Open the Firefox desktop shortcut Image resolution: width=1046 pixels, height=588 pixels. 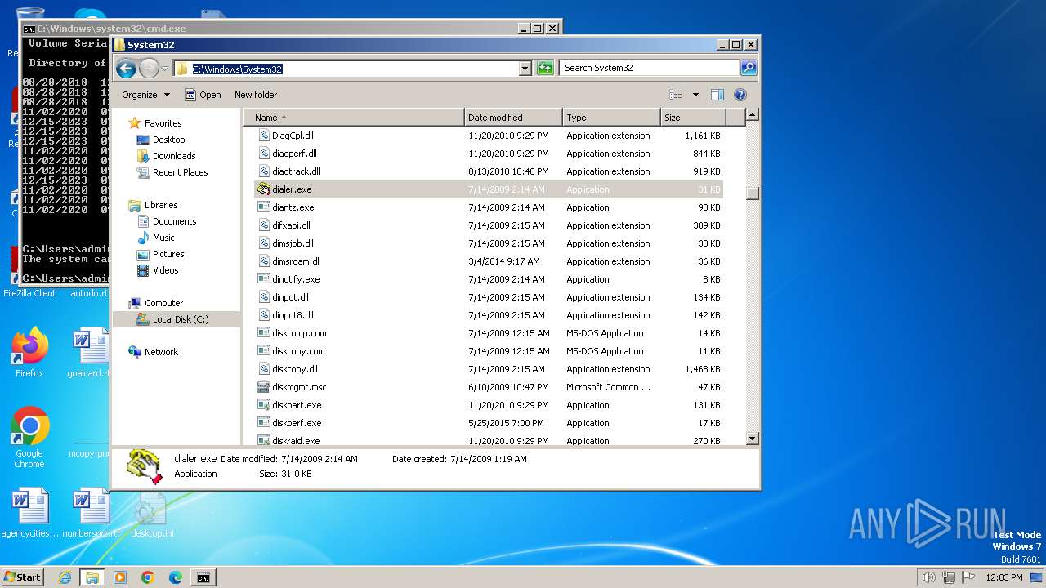pos(29,353)
